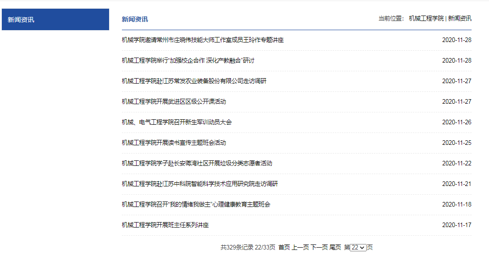Go to next page via 下一页

pyautogui.click(x=319, y=247)
